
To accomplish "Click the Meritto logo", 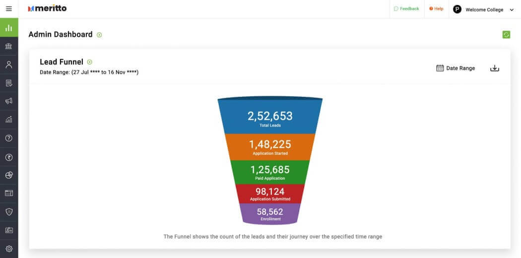I will (x=47, y=8).
